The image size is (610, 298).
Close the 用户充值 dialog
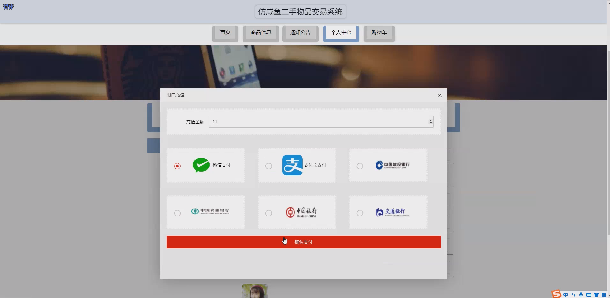pos(440,95)
